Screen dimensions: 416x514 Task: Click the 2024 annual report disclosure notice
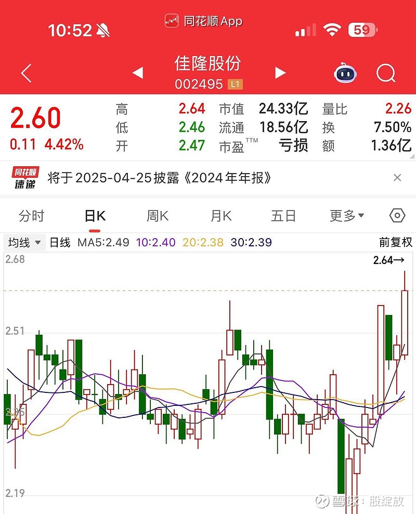pyautogui.click(x=156, y=178)
